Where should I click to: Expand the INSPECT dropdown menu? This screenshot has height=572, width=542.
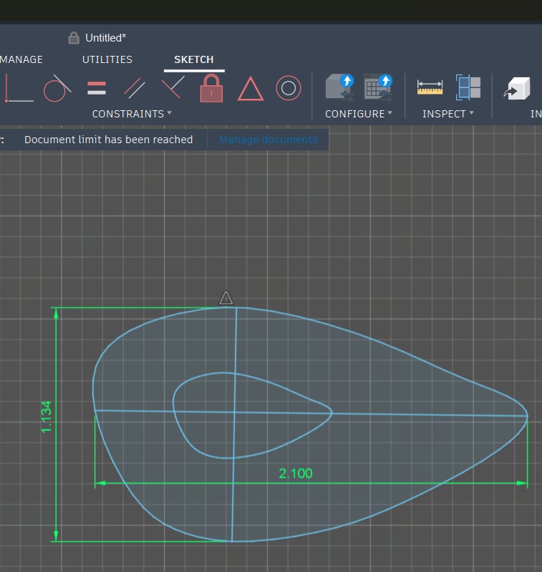[448, 114]
